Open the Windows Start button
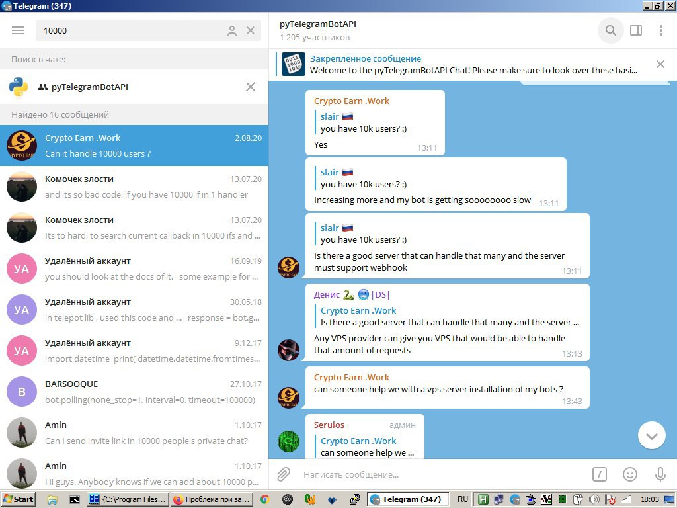The image size is (677, 508). tap(18, 499)
